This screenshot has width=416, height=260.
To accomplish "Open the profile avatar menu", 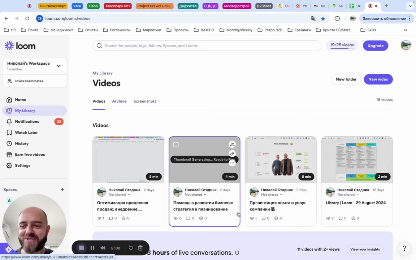I will click(406, 45).
